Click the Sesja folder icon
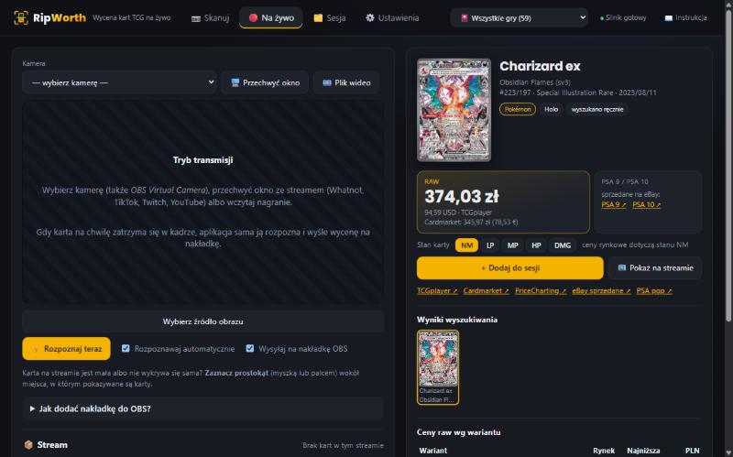 318,17
